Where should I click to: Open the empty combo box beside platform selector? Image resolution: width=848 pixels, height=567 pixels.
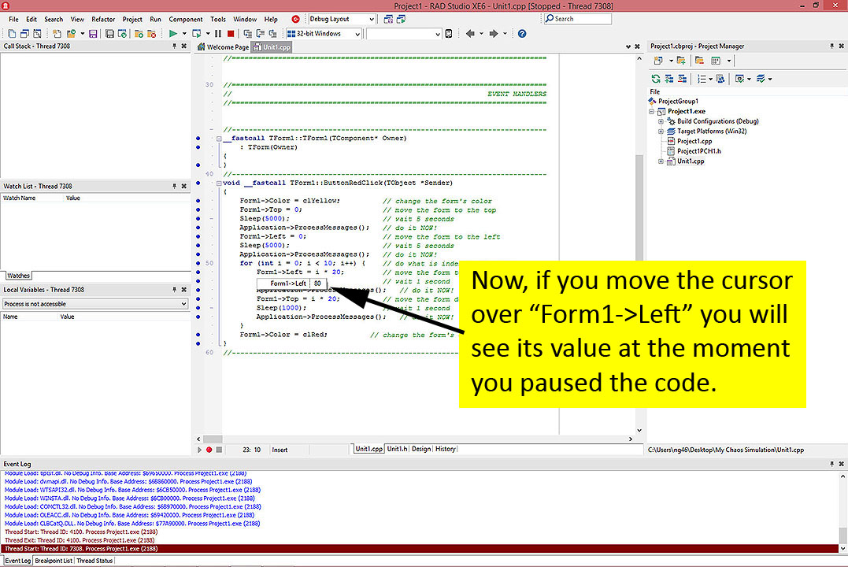[438, 34]
